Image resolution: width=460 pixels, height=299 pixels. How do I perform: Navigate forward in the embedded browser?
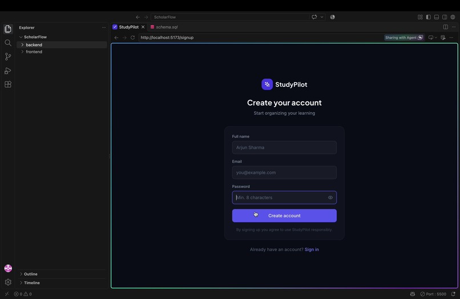124,38
